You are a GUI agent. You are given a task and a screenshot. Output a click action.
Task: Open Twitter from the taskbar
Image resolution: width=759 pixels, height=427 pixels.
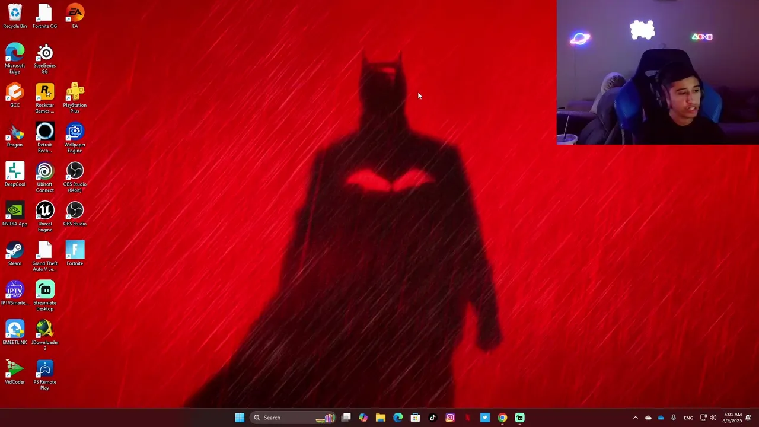click(x=485, y=418)
